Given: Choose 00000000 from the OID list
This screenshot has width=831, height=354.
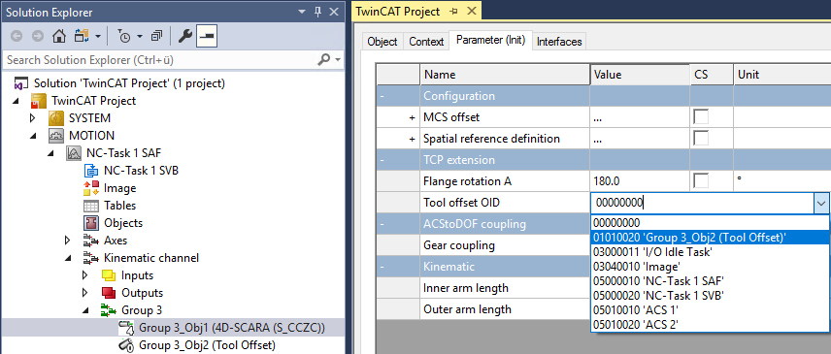Looking at the screenshot, I should click(x=710, y=223).
